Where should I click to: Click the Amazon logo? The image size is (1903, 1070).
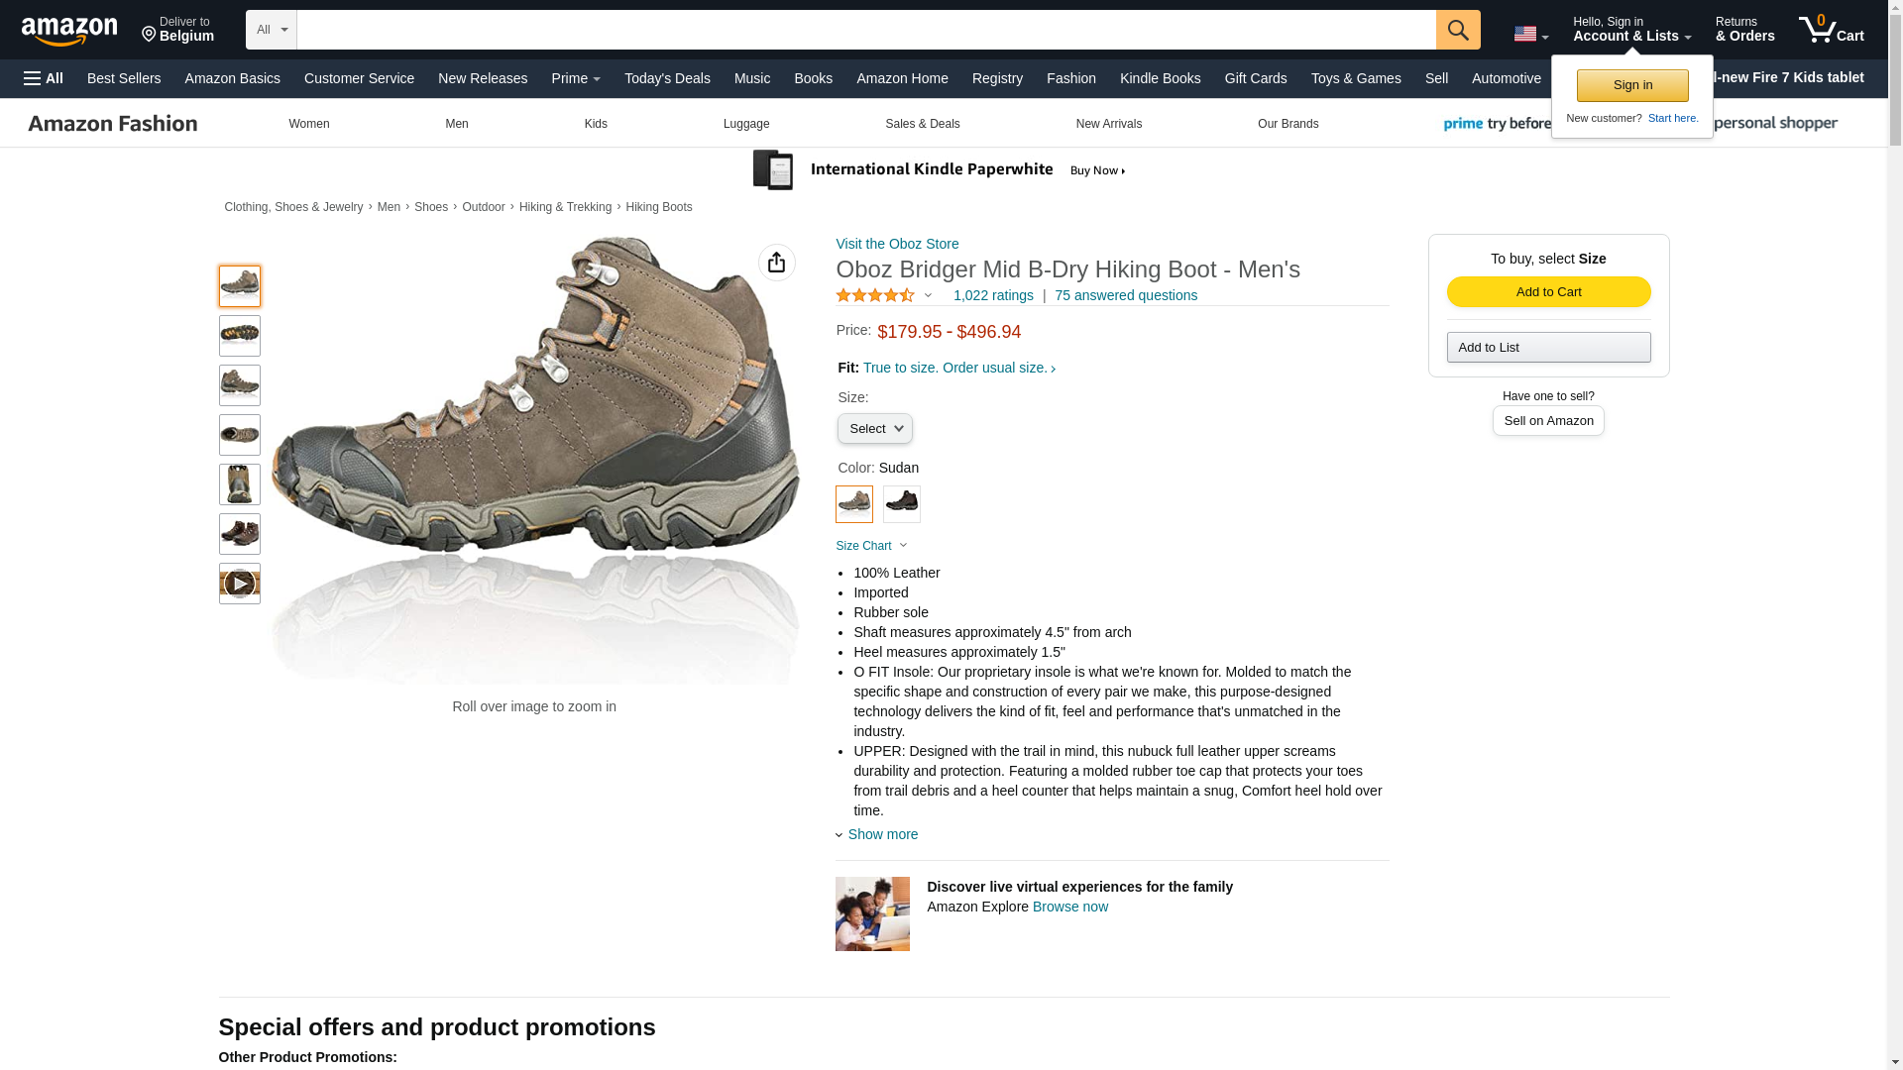coord(69,32)
